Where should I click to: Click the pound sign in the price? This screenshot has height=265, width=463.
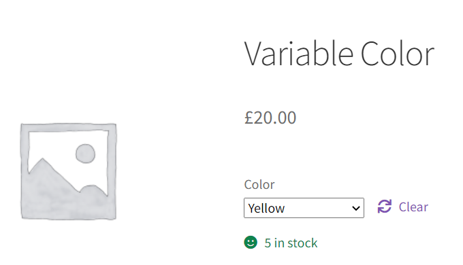point(249,118)
